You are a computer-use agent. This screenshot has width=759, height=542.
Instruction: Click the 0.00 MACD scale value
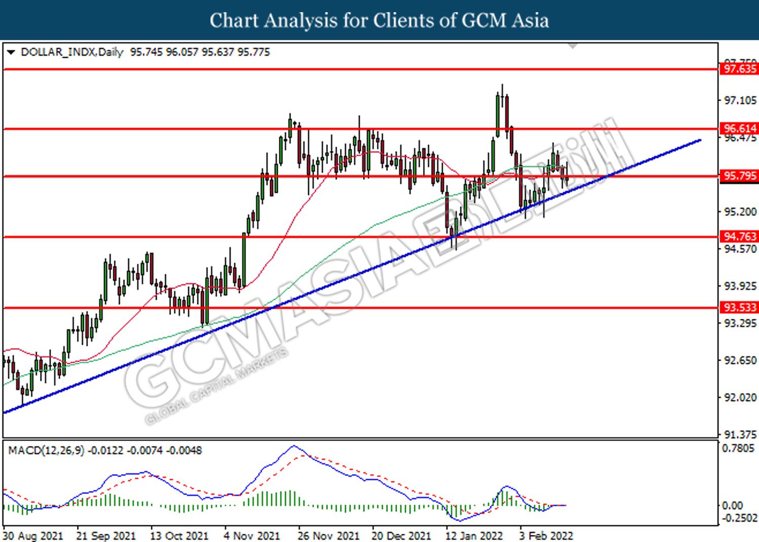tap(732, 506)
